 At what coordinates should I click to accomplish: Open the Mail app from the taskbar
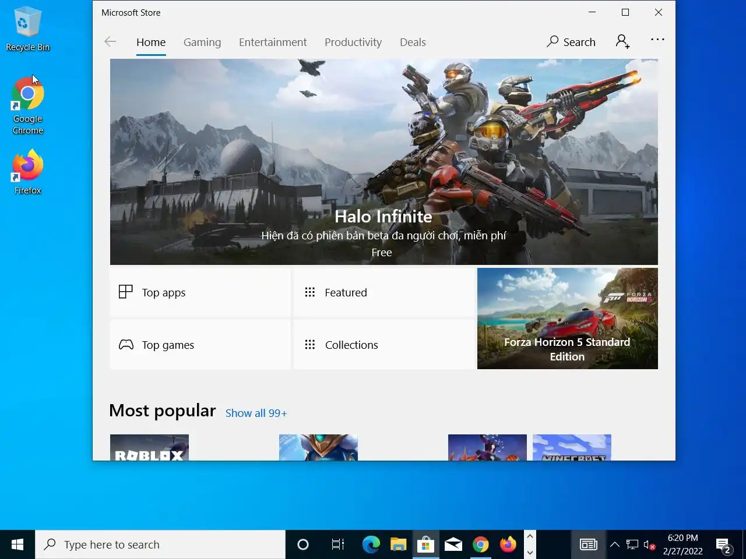pyautogui.click(x=453, y=544)
